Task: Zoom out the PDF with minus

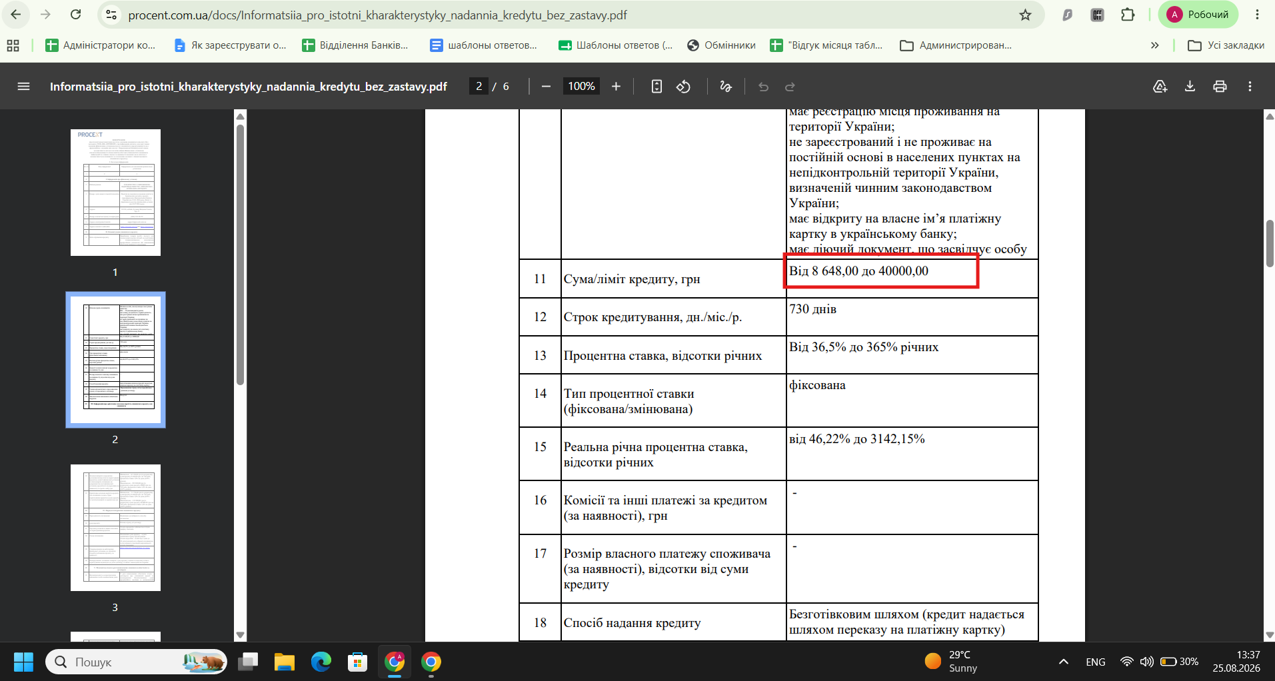Action: point(547,87)
